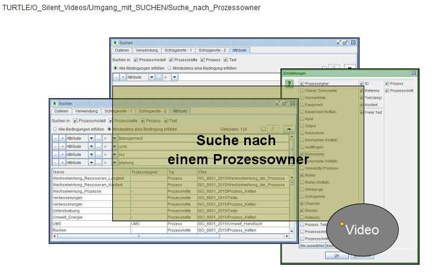
Task: Sort results by the Name column header
Action: (x=91, y=172)
